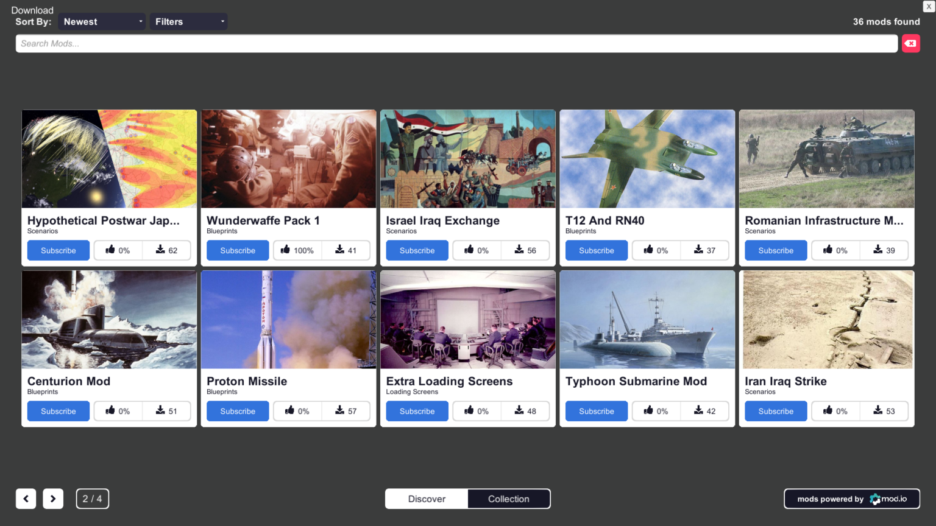Click the thumbs-up icon on Centurion Mod
936x526 pixels.
point(110,411)
